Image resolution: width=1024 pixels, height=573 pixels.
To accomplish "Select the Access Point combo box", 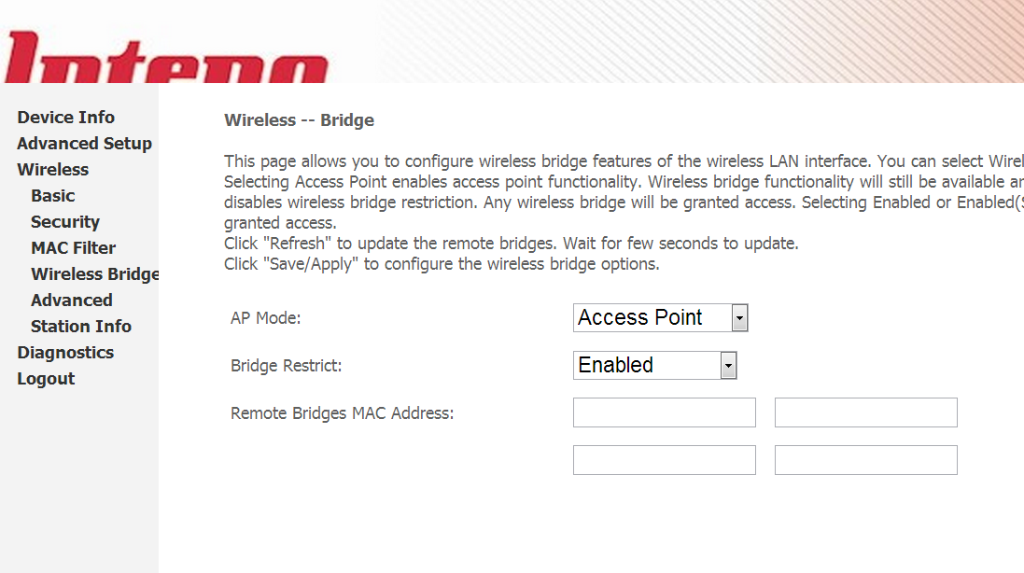I will (x=660, y=318).
